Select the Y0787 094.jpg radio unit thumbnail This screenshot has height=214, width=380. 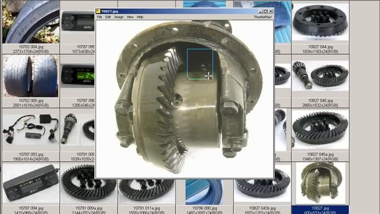(31, 184)
